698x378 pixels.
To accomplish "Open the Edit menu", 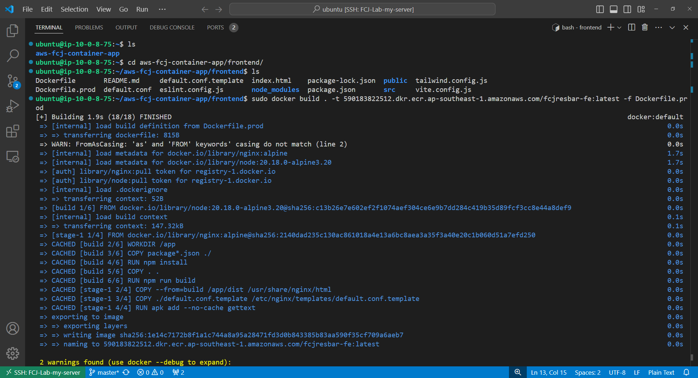I will [x=47, y=9].
